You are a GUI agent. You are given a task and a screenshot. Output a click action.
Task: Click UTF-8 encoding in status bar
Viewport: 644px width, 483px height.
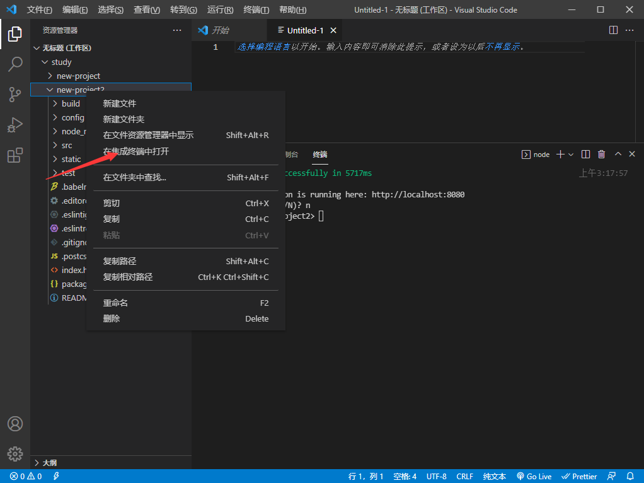click(436, 476)
